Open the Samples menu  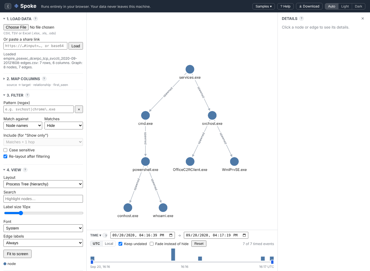coord(264,6)
